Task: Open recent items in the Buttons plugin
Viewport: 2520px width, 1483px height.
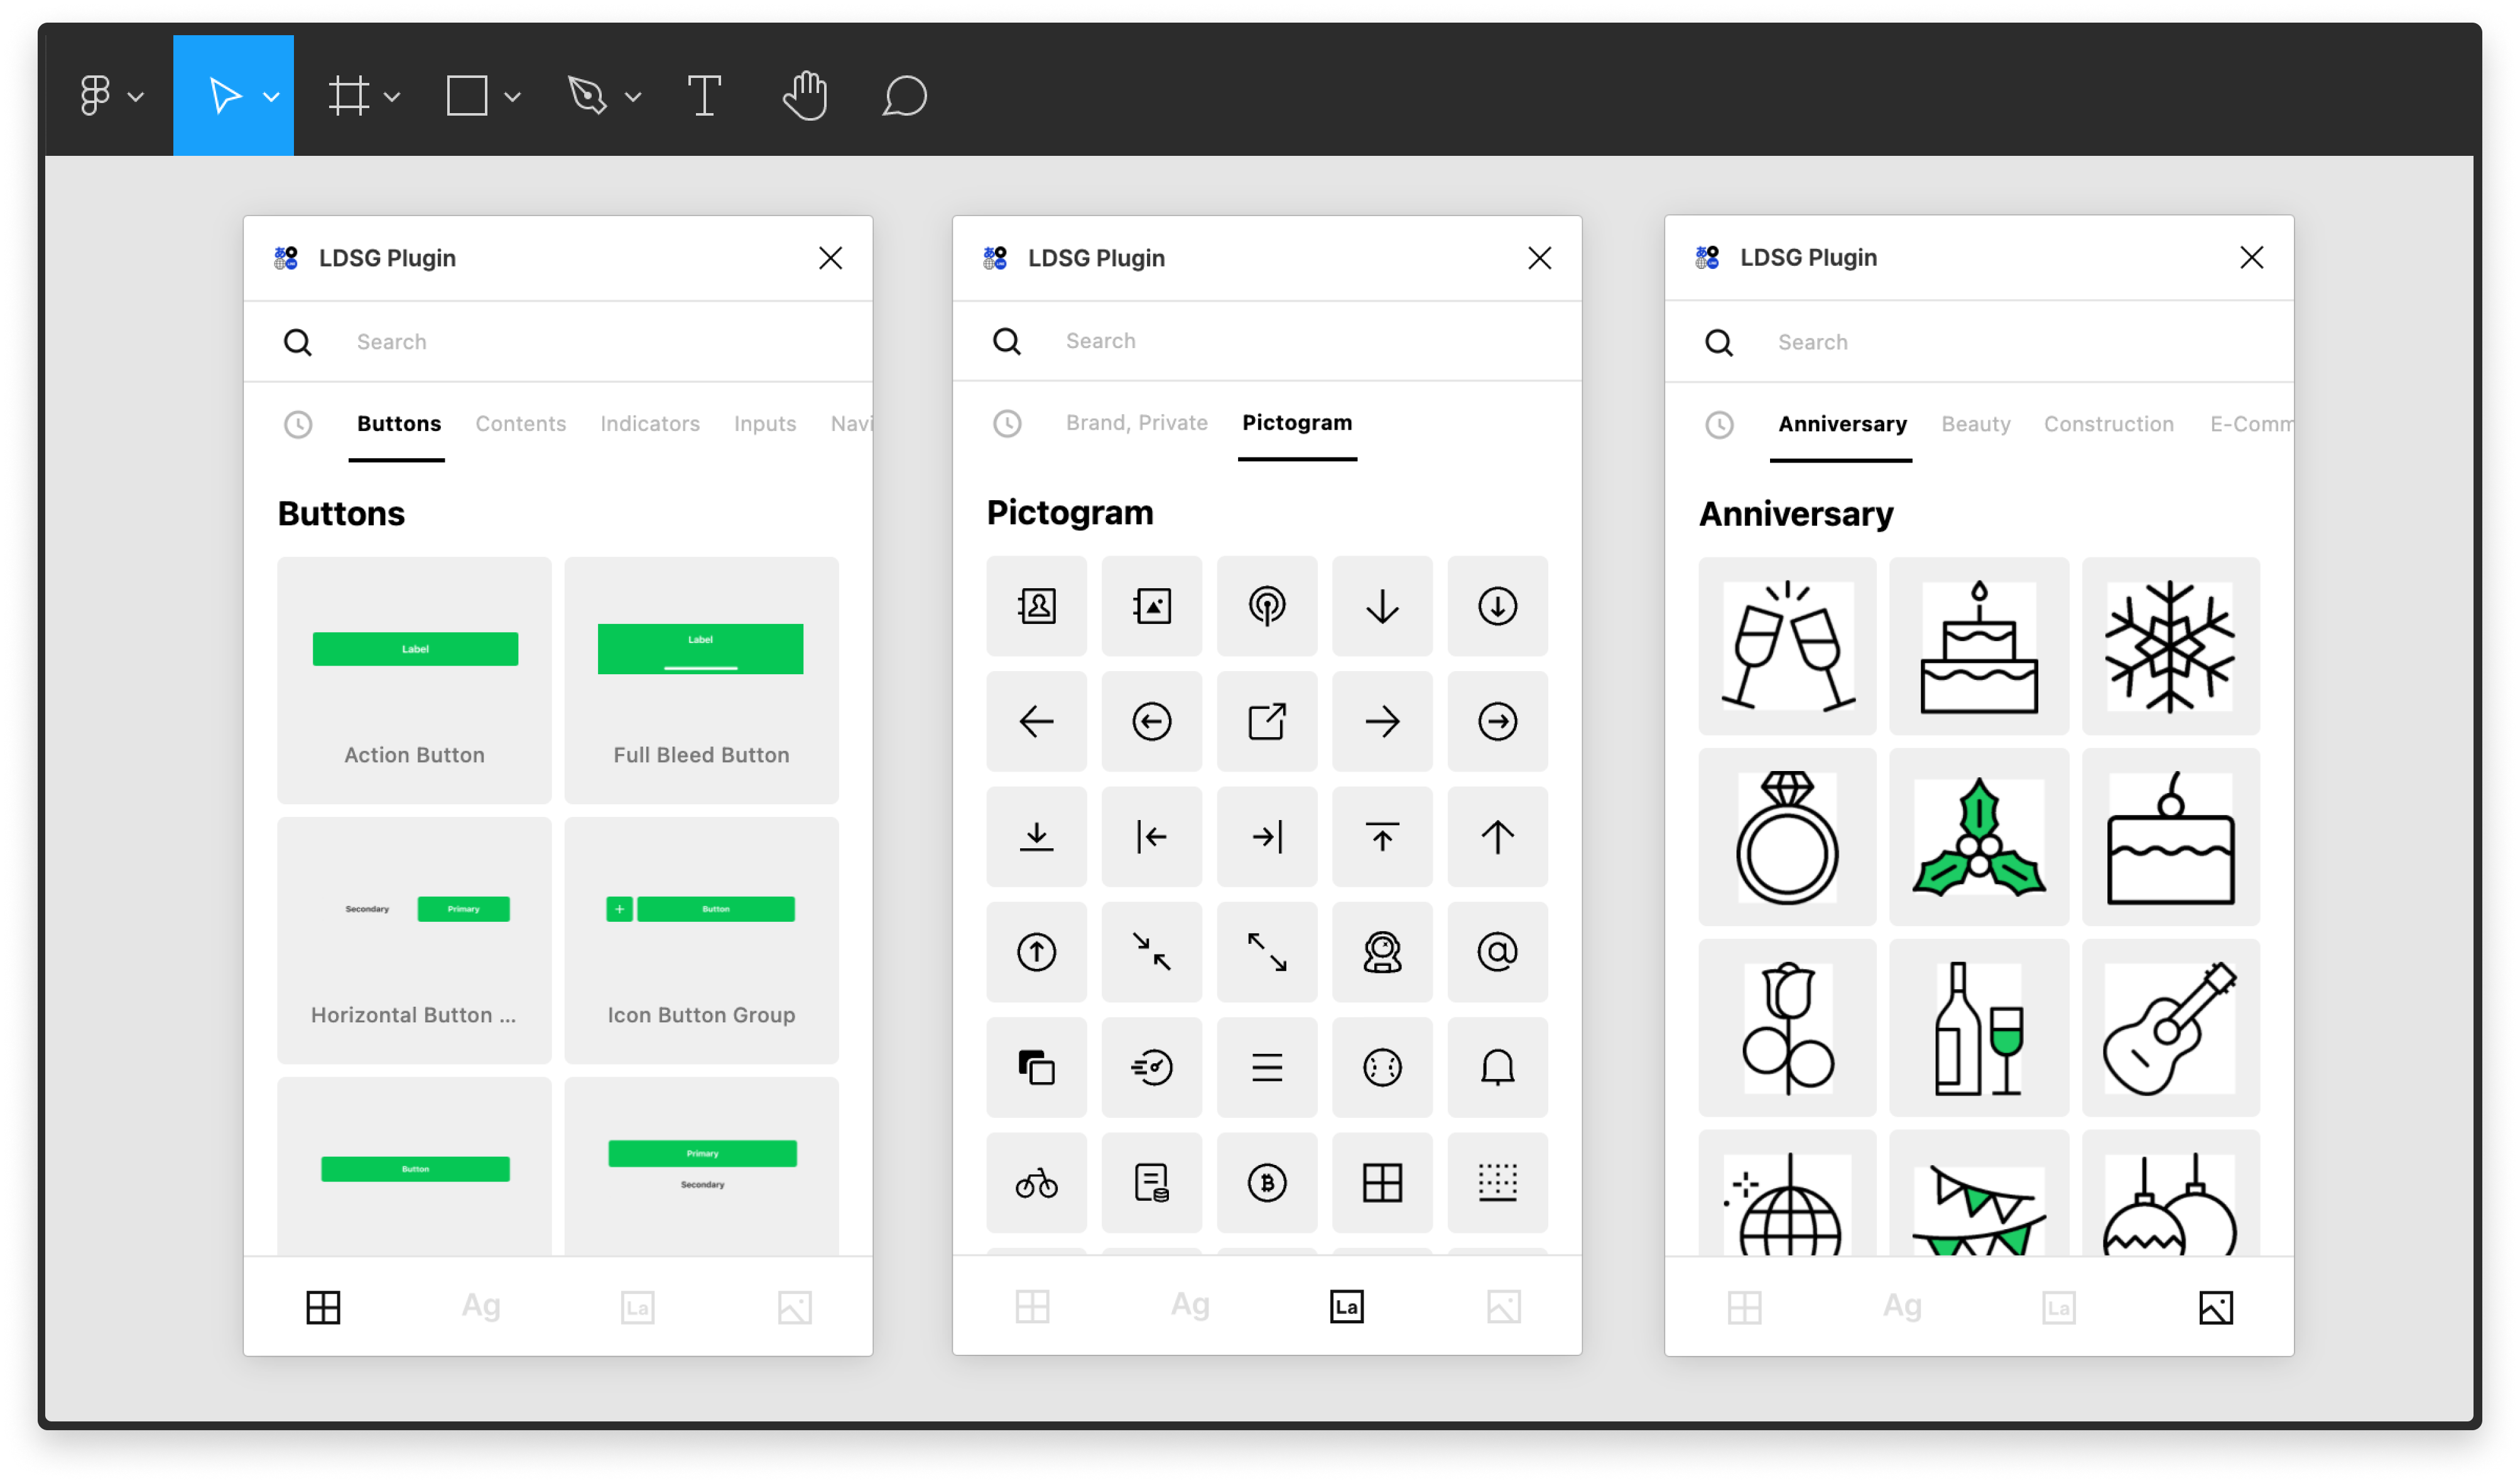Action: (298, 424)
